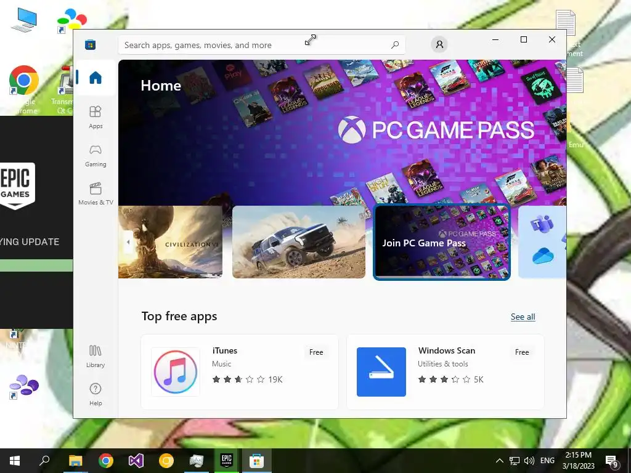Click the iTunes Music category label
The width and height of the screenshot is (631, 473).
221,364
